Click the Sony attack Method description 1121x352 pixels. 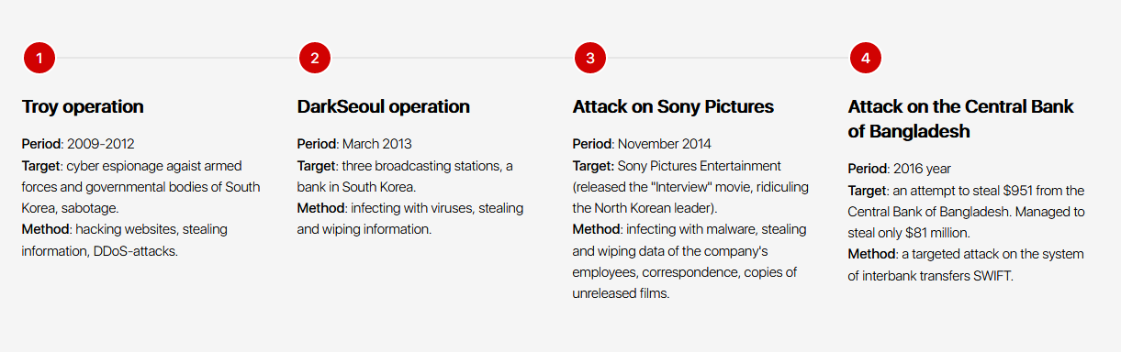(689, 260)
